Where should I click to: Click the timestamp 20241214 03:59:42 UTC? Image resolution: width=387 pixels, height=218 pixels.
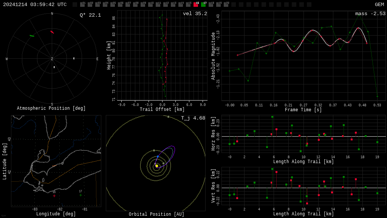(35, 5)
